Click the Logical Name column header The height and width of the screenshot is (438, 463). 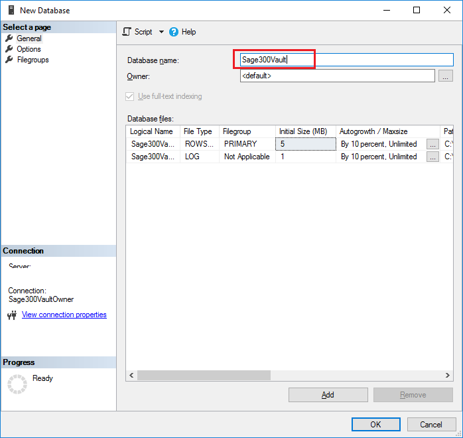point(153,131)
